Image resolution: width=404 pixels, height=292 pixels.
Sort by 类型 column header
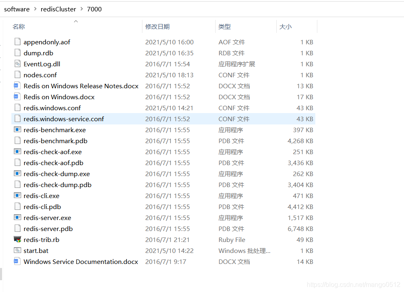coord(225,26)
